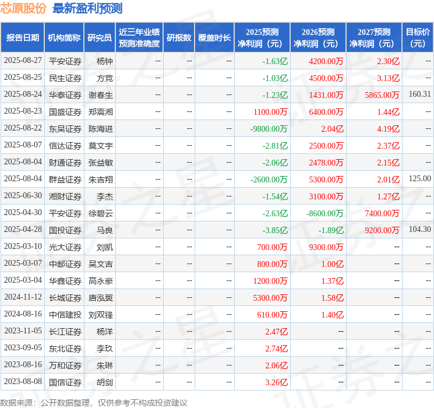Click analyst name 徐碧云

[100, 213]
